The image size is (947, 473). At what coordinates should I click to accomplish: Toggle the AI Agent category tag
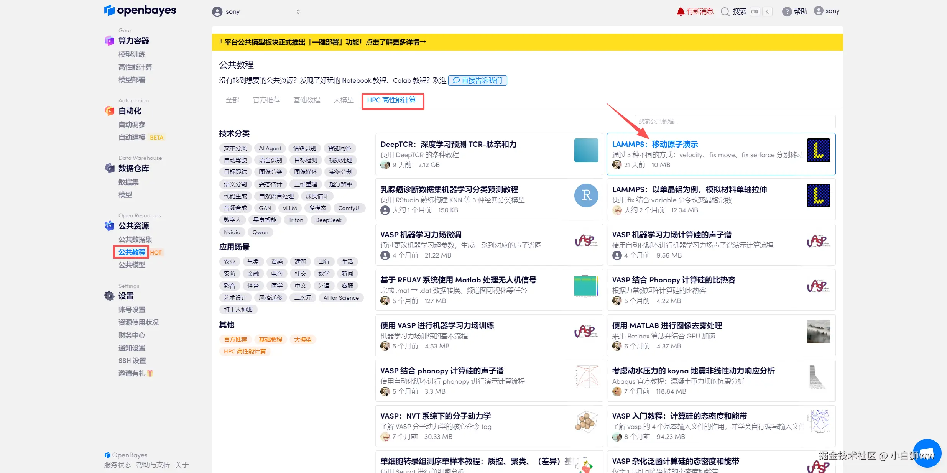pyautogui.click(x=270, y=148)
